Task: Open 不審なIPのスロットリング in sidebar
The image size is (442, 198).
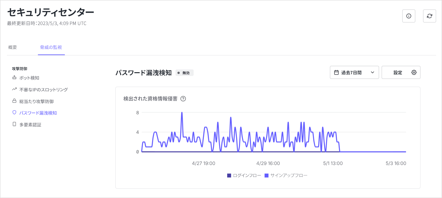Action: tap(44, 89)
